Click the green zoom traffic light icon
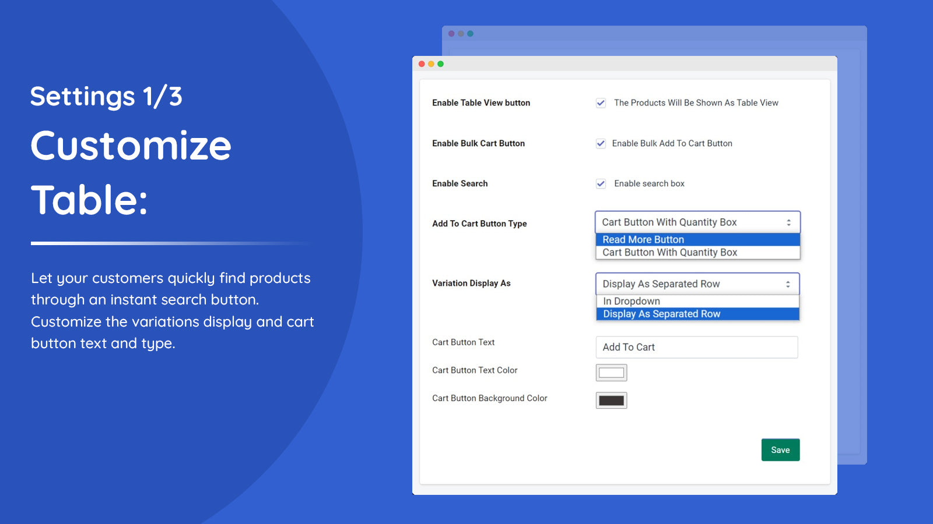This screenshot has width=933, height=524. pos(440,64)
